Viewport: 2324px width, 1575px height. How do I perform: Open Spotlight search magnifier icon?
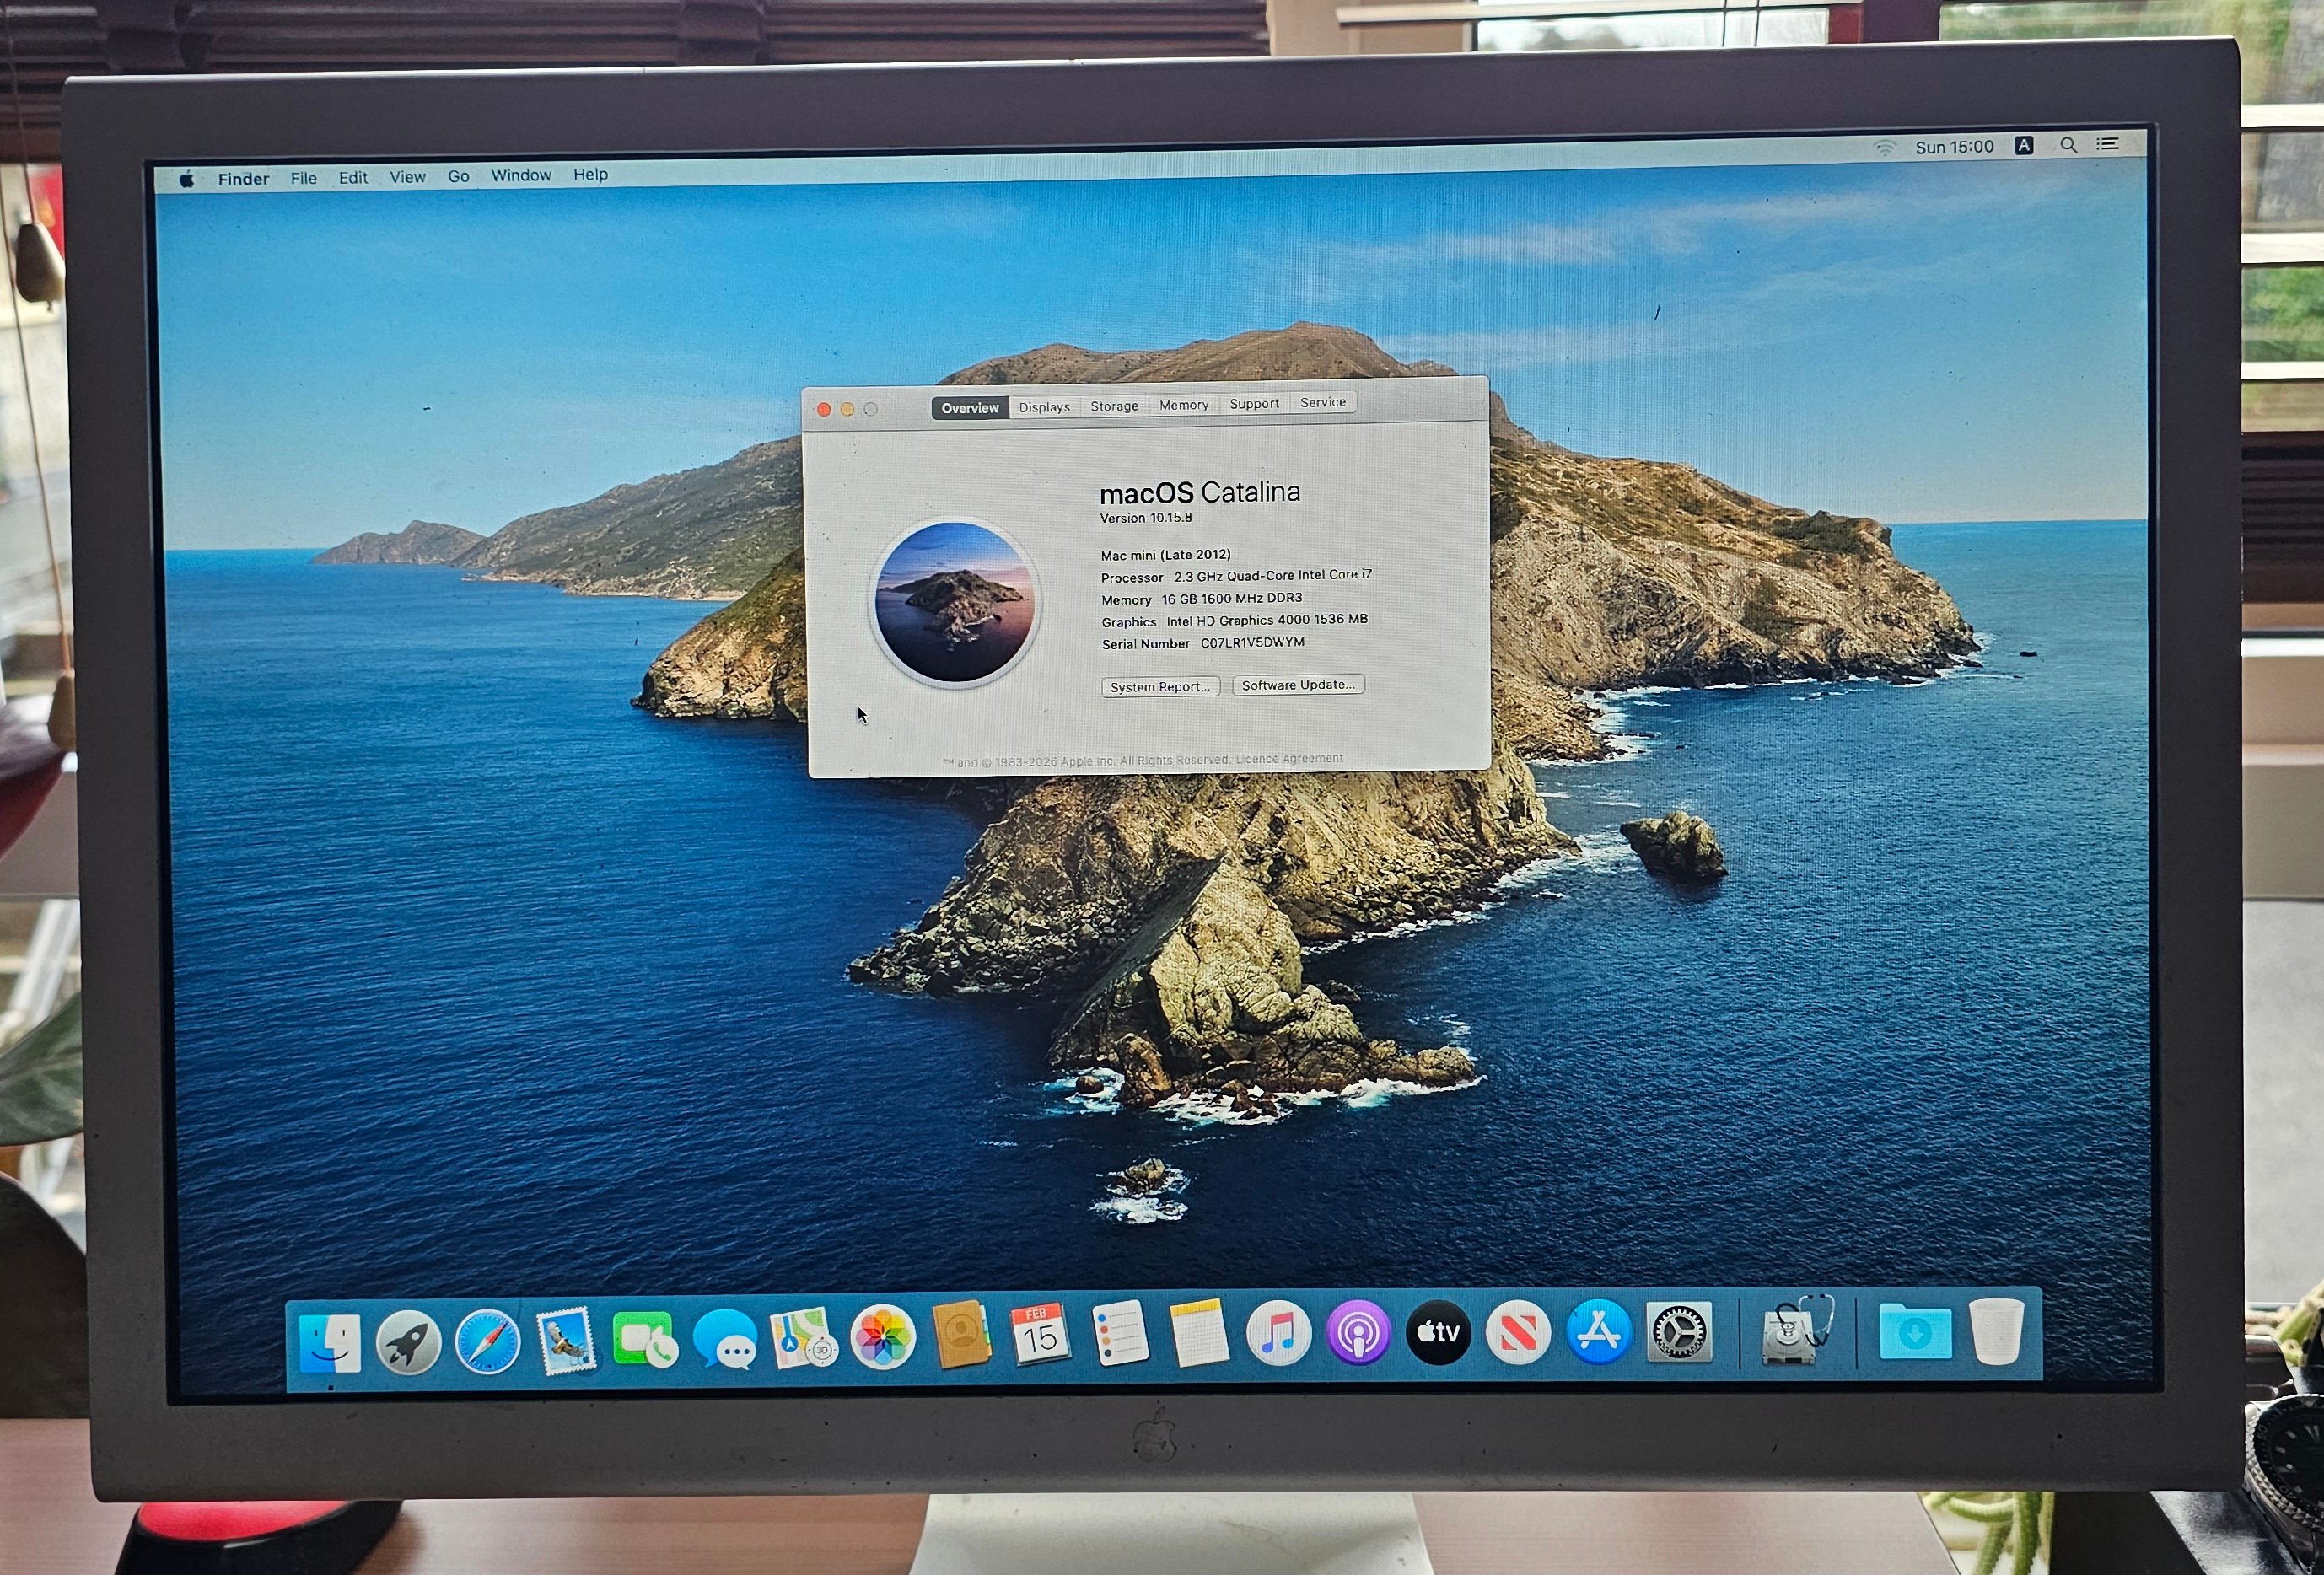[2068, 145]
